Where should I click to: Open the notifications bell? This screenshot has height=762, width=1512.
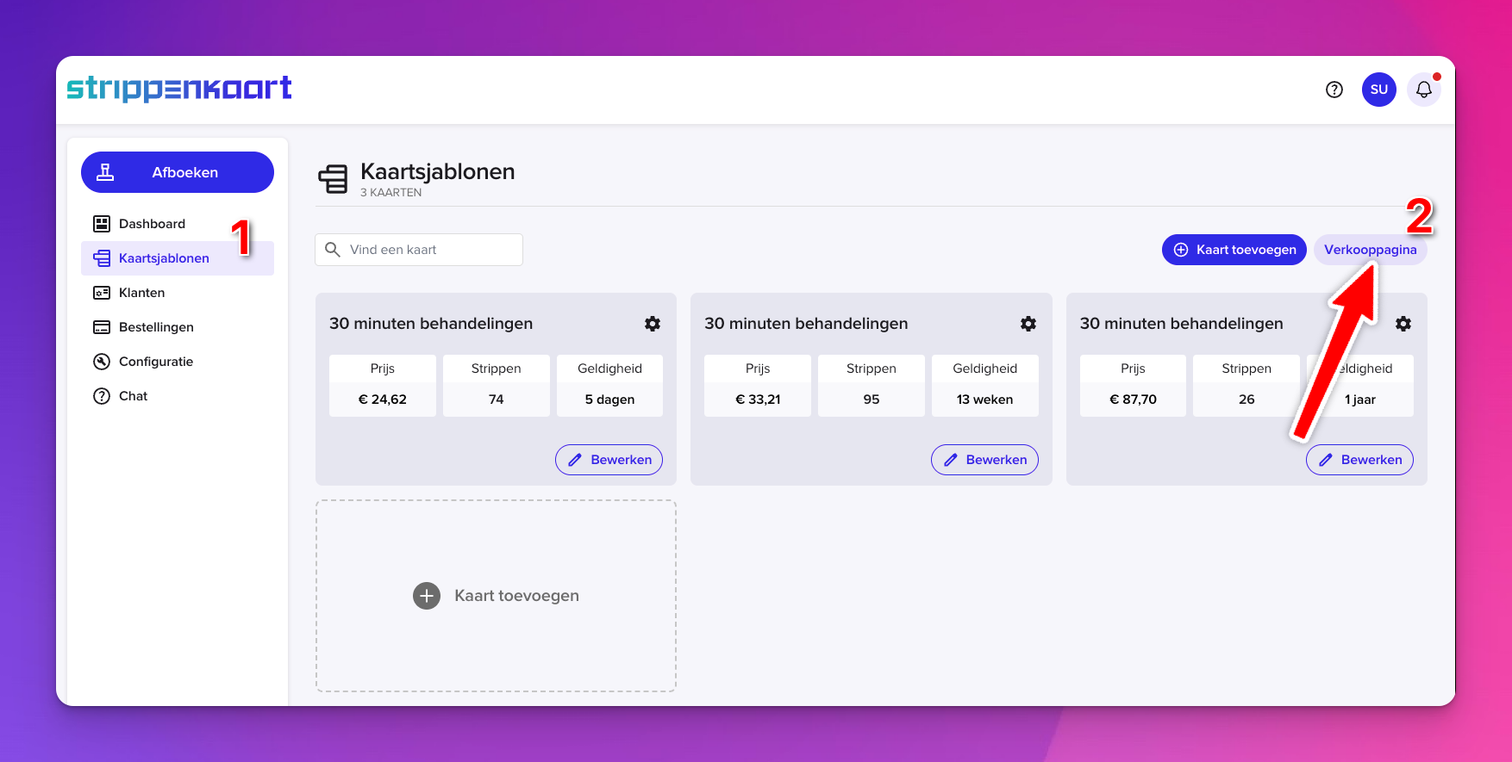(1423, 90)
